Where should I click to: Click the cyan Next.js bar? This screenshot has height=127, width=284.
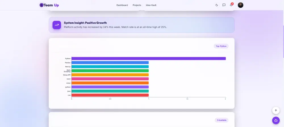(110, 67)
